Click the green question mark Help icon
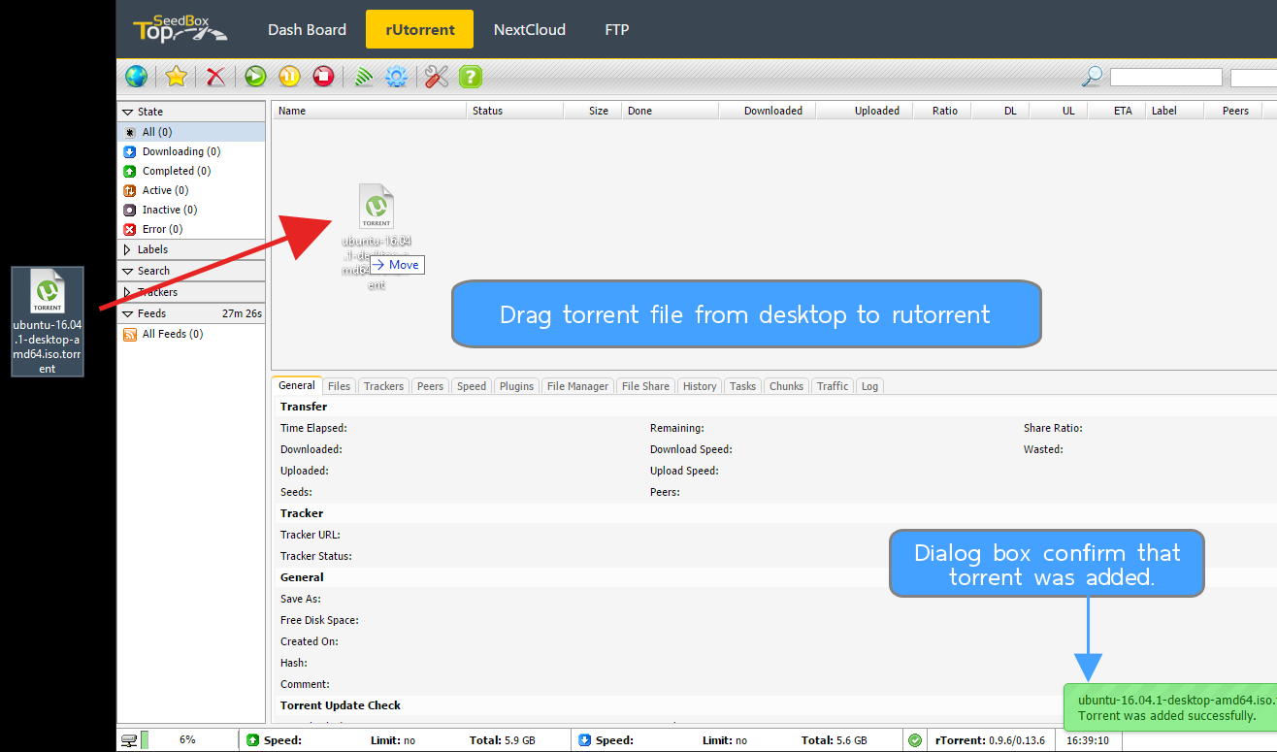 pos(471,77)
